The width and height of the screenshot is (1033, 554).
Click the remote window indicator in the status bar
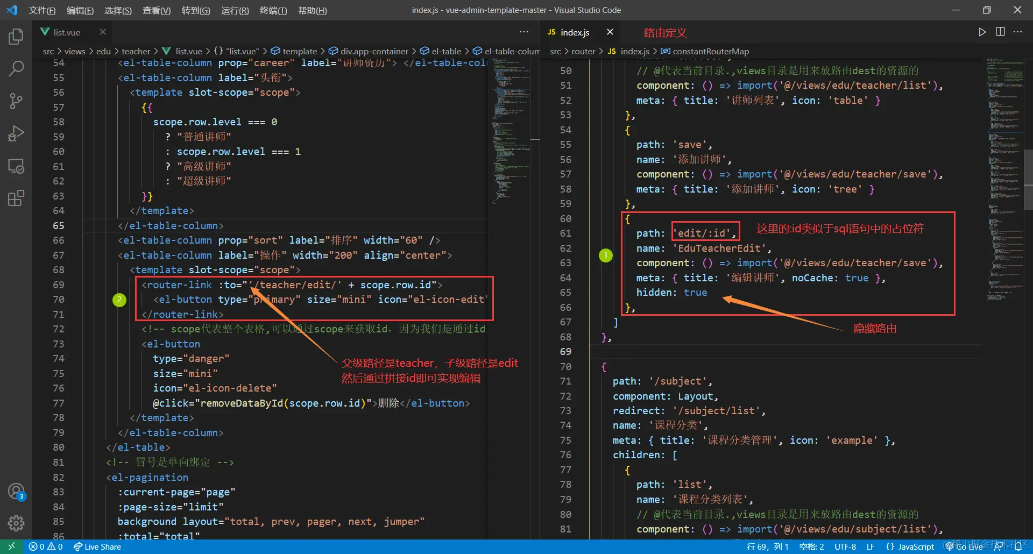pos(11,547)
